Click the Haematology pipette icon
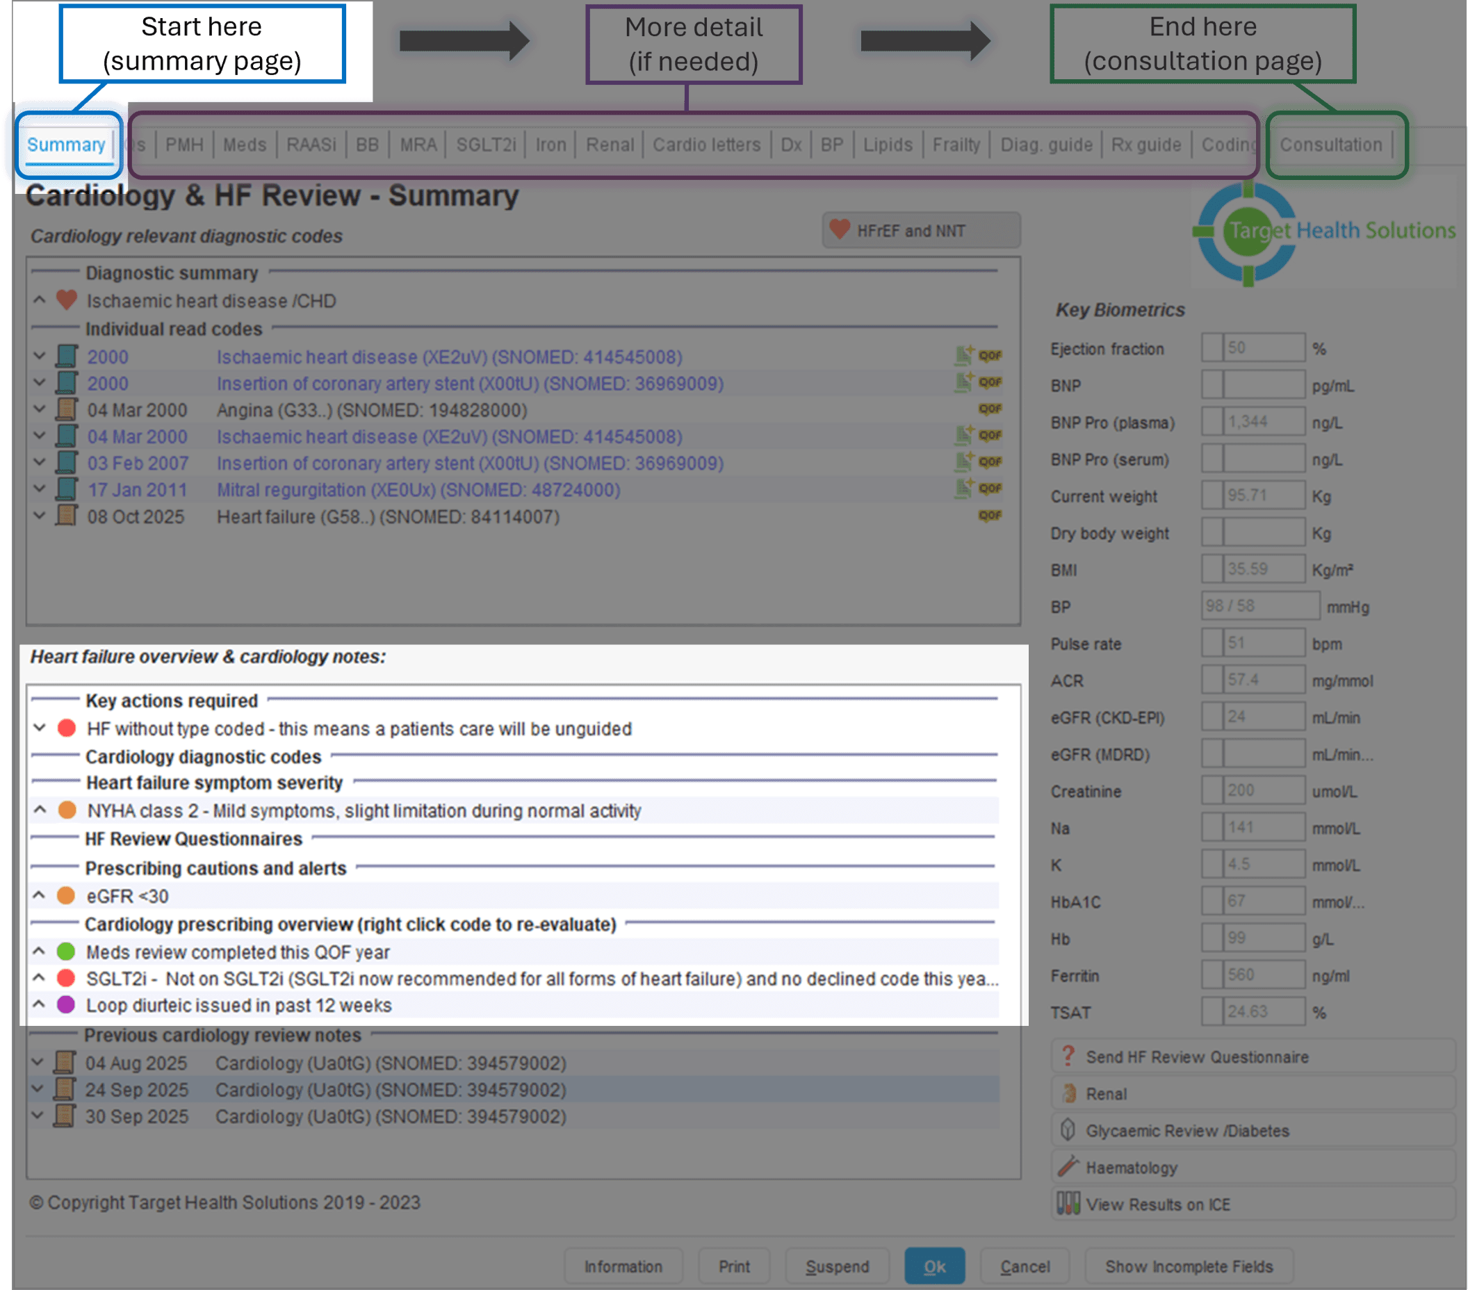The width and height of the screenshot is (1468, 1290). [x=1068, y=1166]
